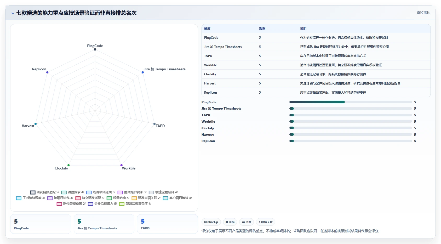This screenshot has height=244, width=441.
Task: Click the Harvest description about 计费与客户项目
Action: click(x=350, y=83)
